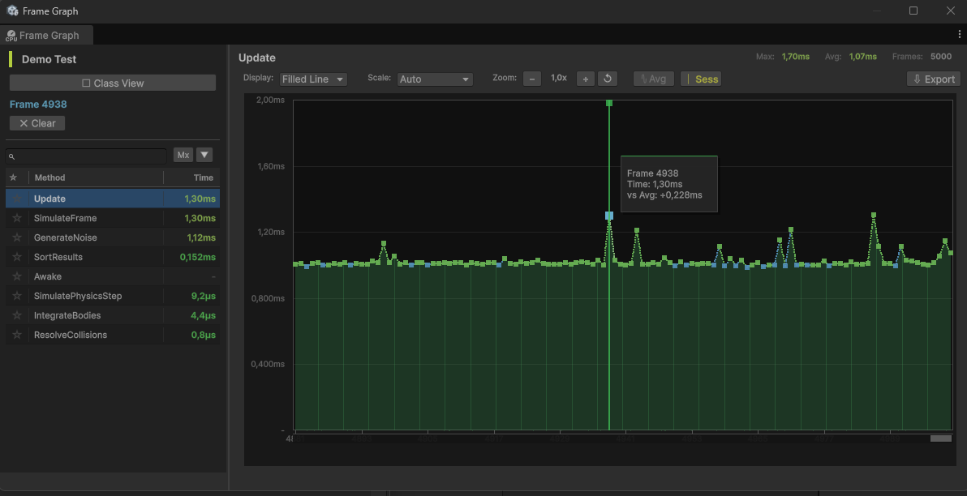This screenshot has width=967, height=496.
Task: Select the ResolveCollisions row
Action: click(113, 335)
